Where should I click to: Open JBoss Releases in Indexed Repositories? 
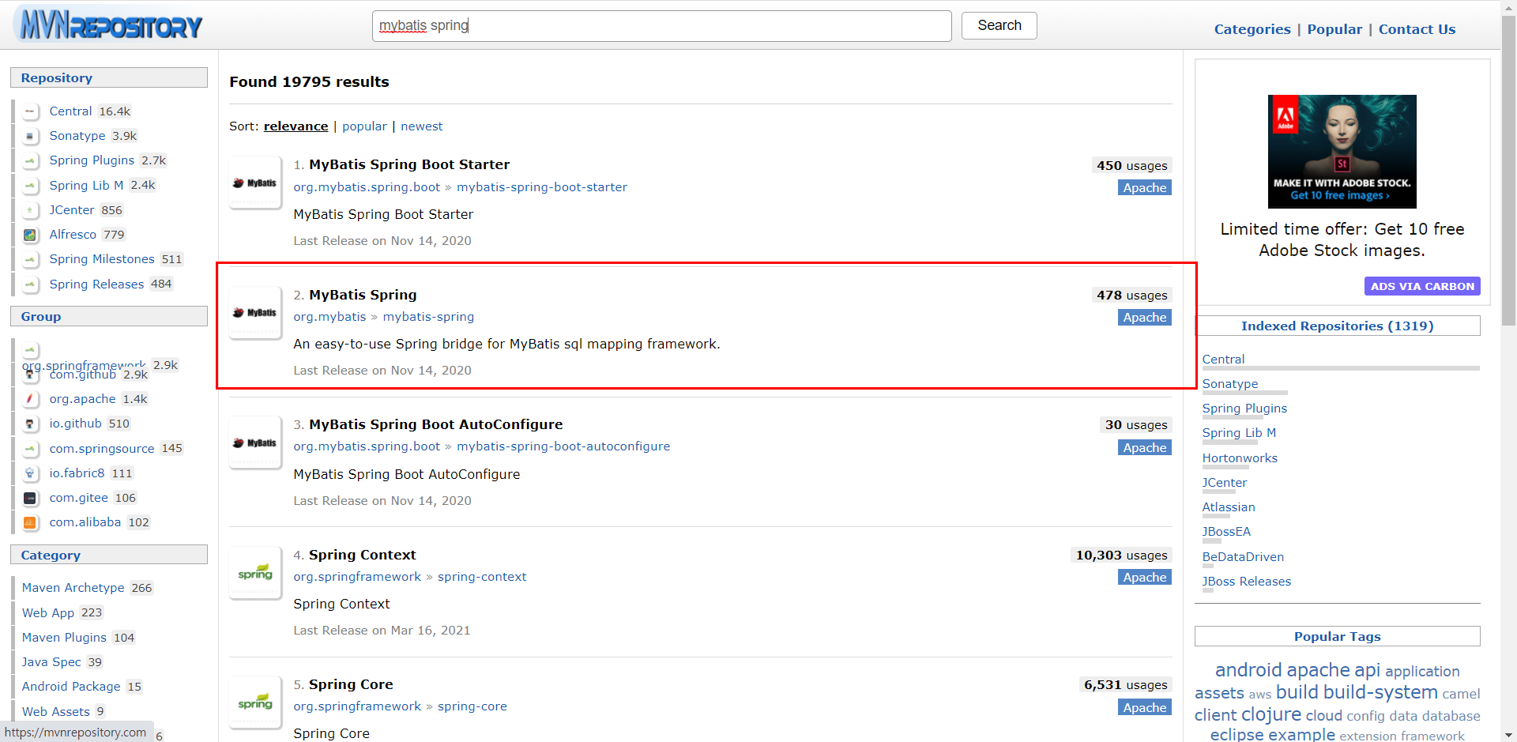tap(1247, 582)
